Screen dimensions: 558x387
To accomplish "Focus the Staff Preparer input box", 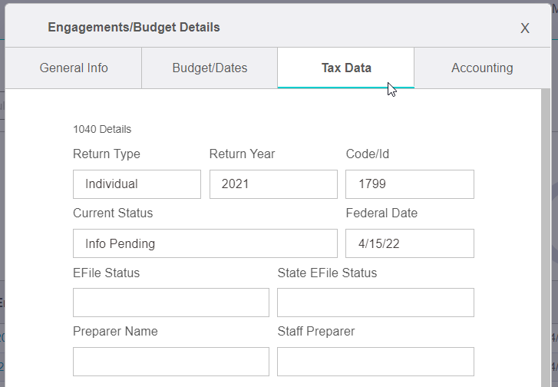I will 375,362.
